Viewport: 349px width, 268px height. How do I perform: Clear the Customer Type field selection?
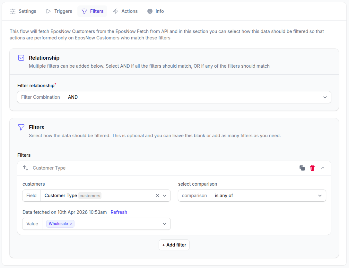point(157,196)
